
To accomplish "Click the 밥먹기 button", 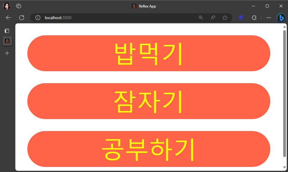I will point(149,53).
